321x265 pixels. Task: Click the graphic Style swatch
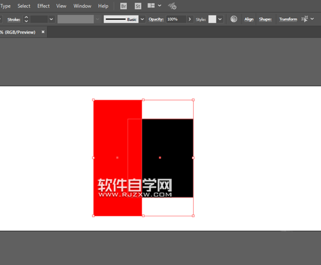(x=212, y=19)
